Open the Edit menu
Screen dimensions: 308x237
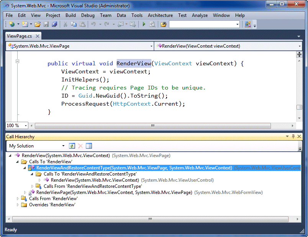(22, 15)
